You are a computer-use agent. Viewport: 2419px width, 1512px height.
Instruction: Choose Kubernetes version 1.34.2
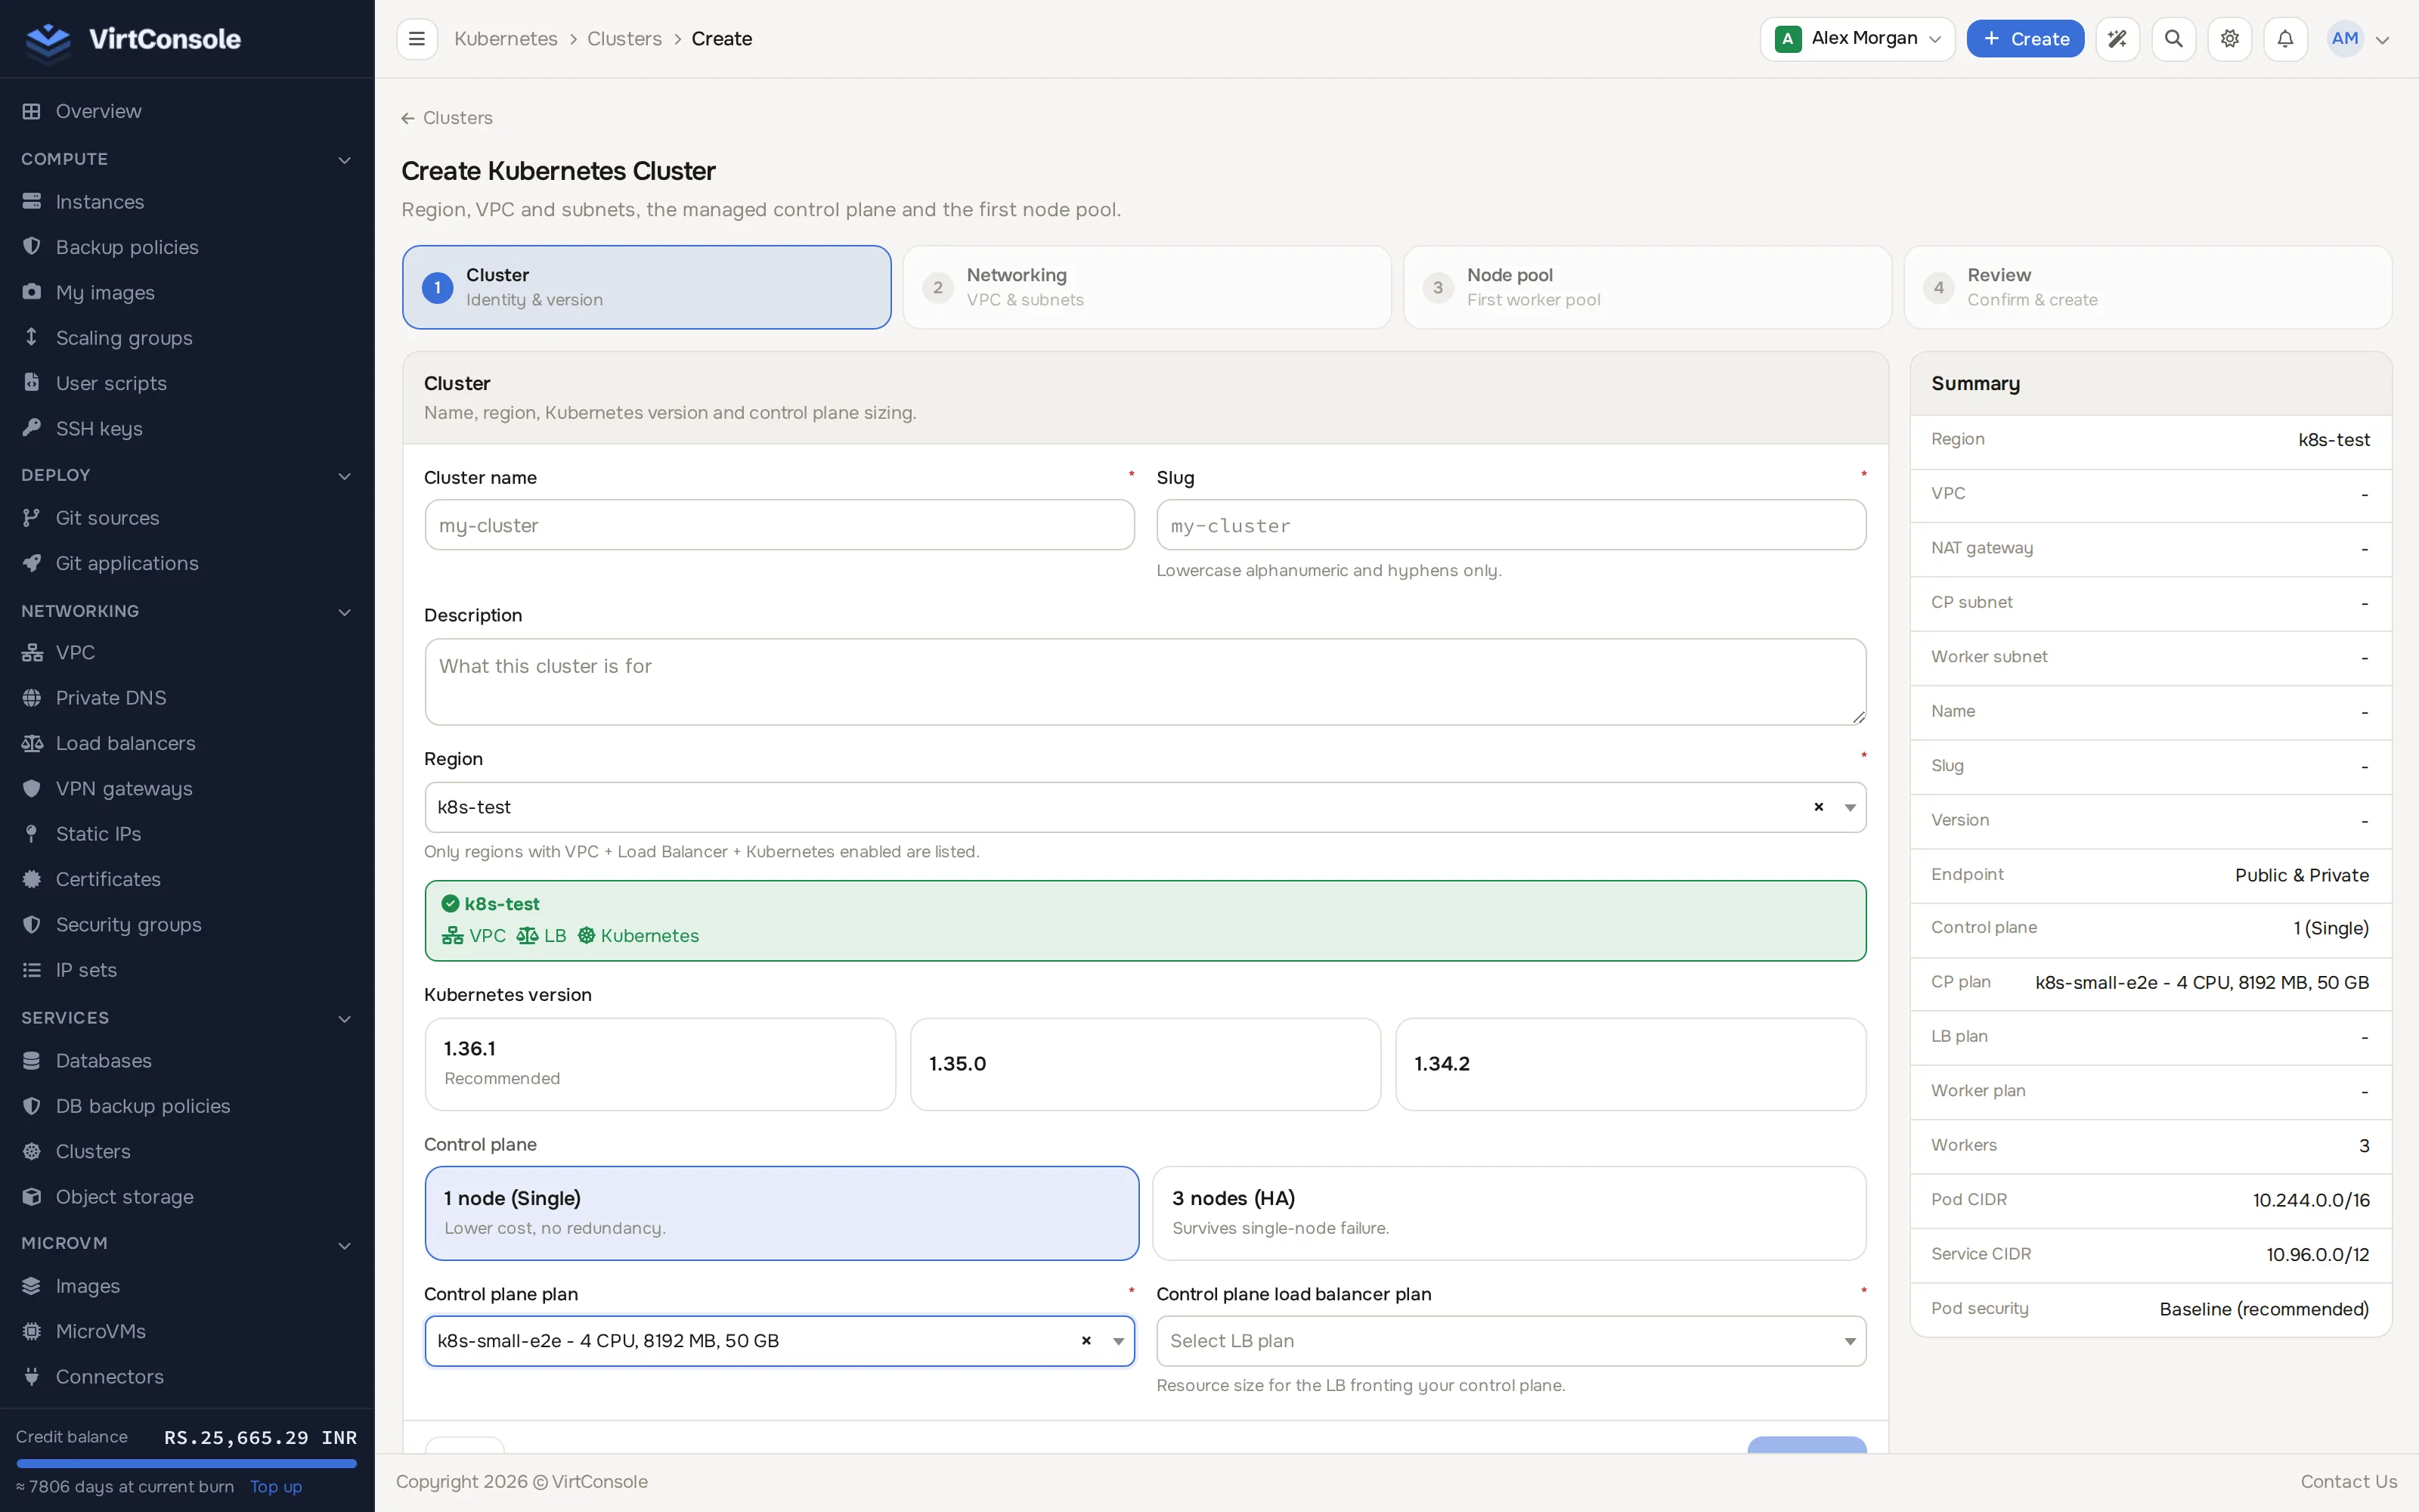point(1631,1064)
